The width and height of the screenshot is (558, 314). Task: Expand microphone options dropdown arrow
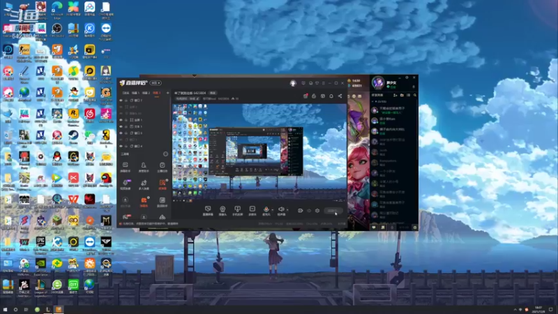[272, 210]
